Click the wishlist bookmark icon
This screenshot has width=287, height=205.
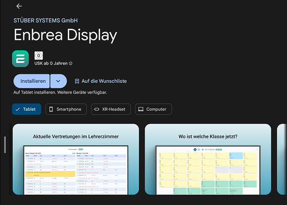pos(77,81)
